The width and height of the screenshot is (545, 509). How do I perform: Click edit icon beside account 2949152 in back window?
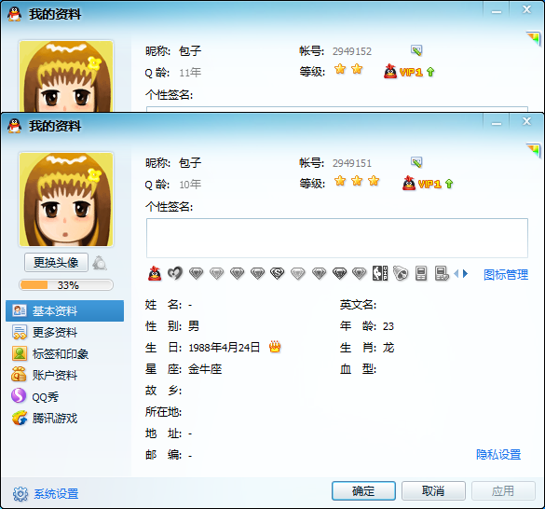416,50
